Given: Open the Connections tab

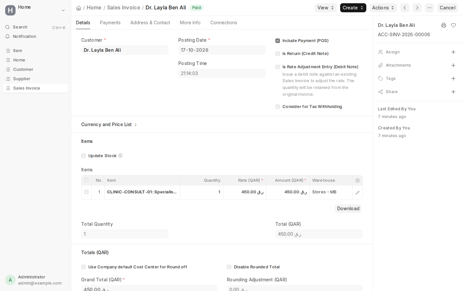Looking at the screenshot, I should tap(224, 23).
